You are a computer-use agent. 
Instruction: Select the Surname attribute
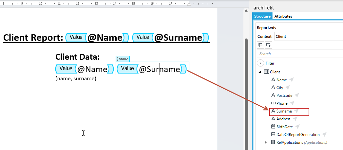click(284, 111)
